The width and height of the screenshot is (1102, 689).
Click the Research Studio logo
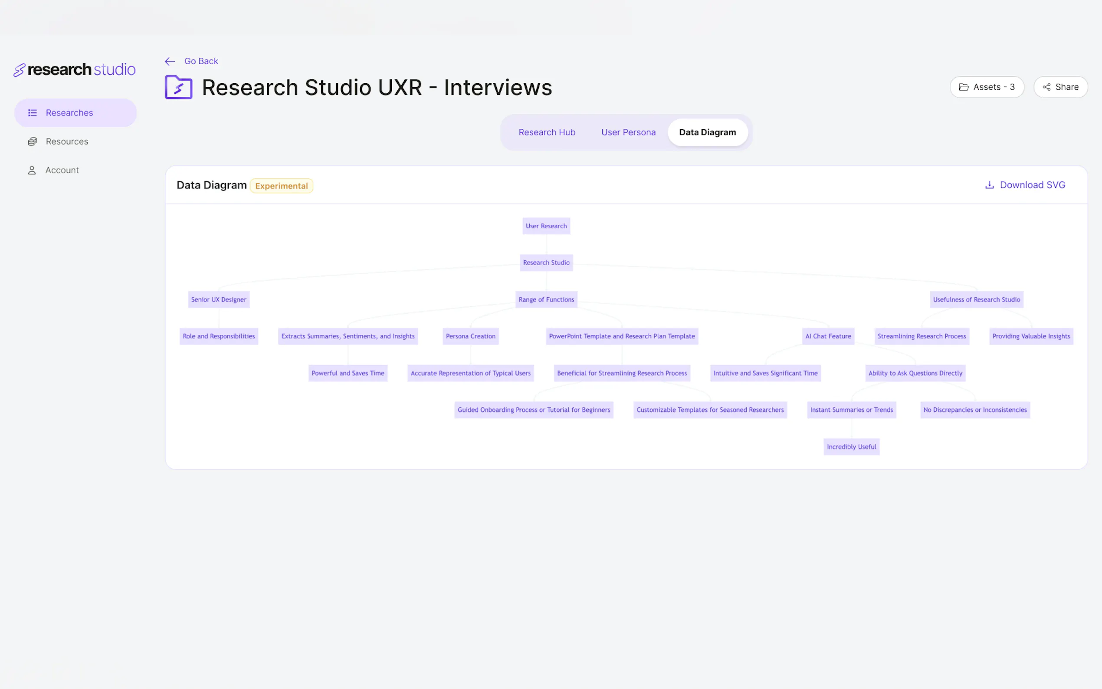click(x=75, y=70)
